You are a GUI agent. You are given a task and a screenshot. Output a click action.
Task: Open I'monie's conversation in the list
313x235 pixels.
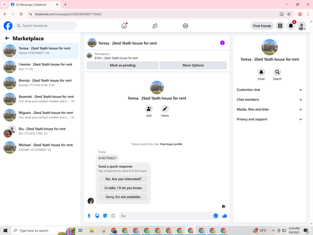40,66
